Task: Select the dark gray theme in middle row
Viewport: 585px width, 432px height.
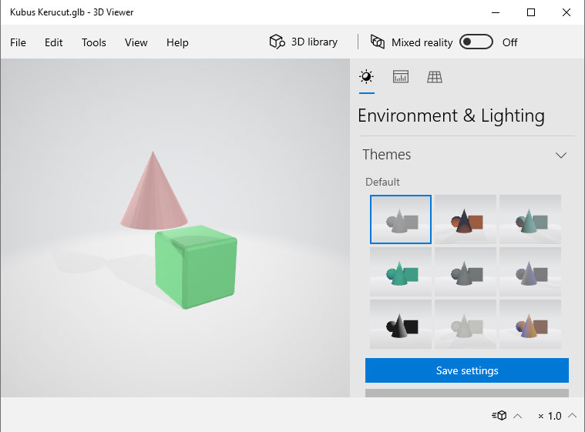Action: click(x=466, y=272)
